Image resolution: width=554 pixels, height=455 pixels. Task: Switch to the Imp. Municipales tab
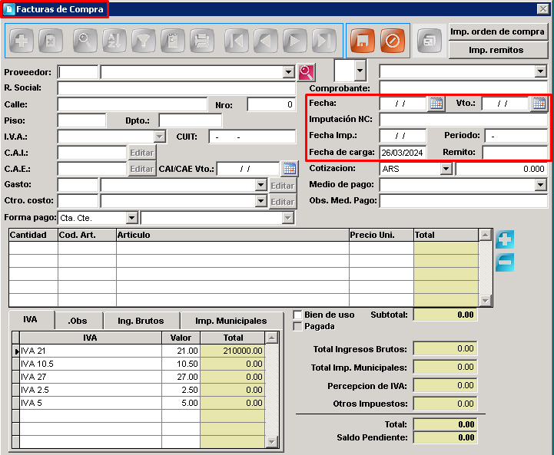click(x=231, y=321)
